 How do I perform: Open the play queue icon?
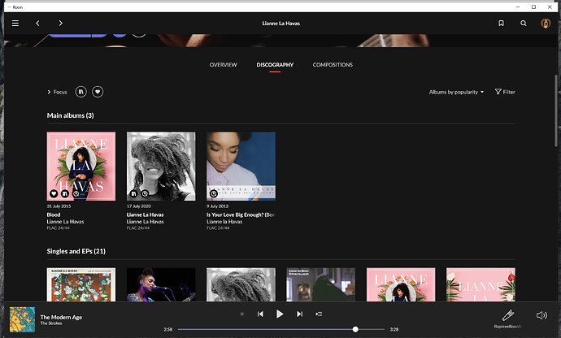319,314
